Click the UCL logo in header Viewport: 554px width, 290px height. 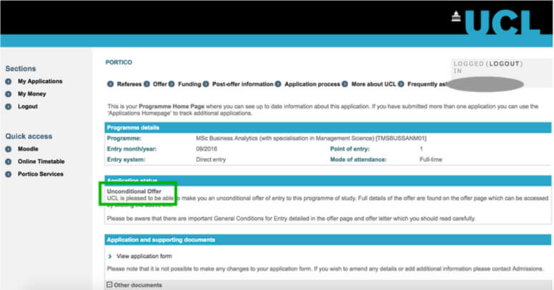pos(496,22)
